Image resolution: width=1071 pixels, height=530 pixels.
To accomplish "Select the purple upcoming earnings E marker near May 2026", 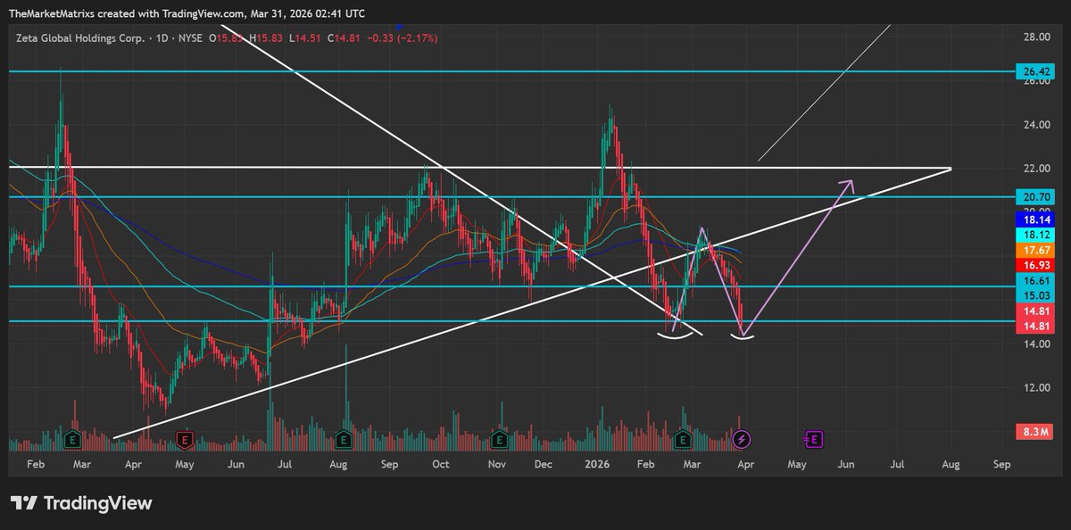I will pyautogui.click(x=813, y=438).
